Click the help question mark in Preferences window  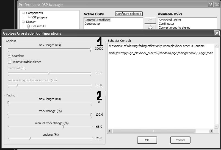[211, 5]
